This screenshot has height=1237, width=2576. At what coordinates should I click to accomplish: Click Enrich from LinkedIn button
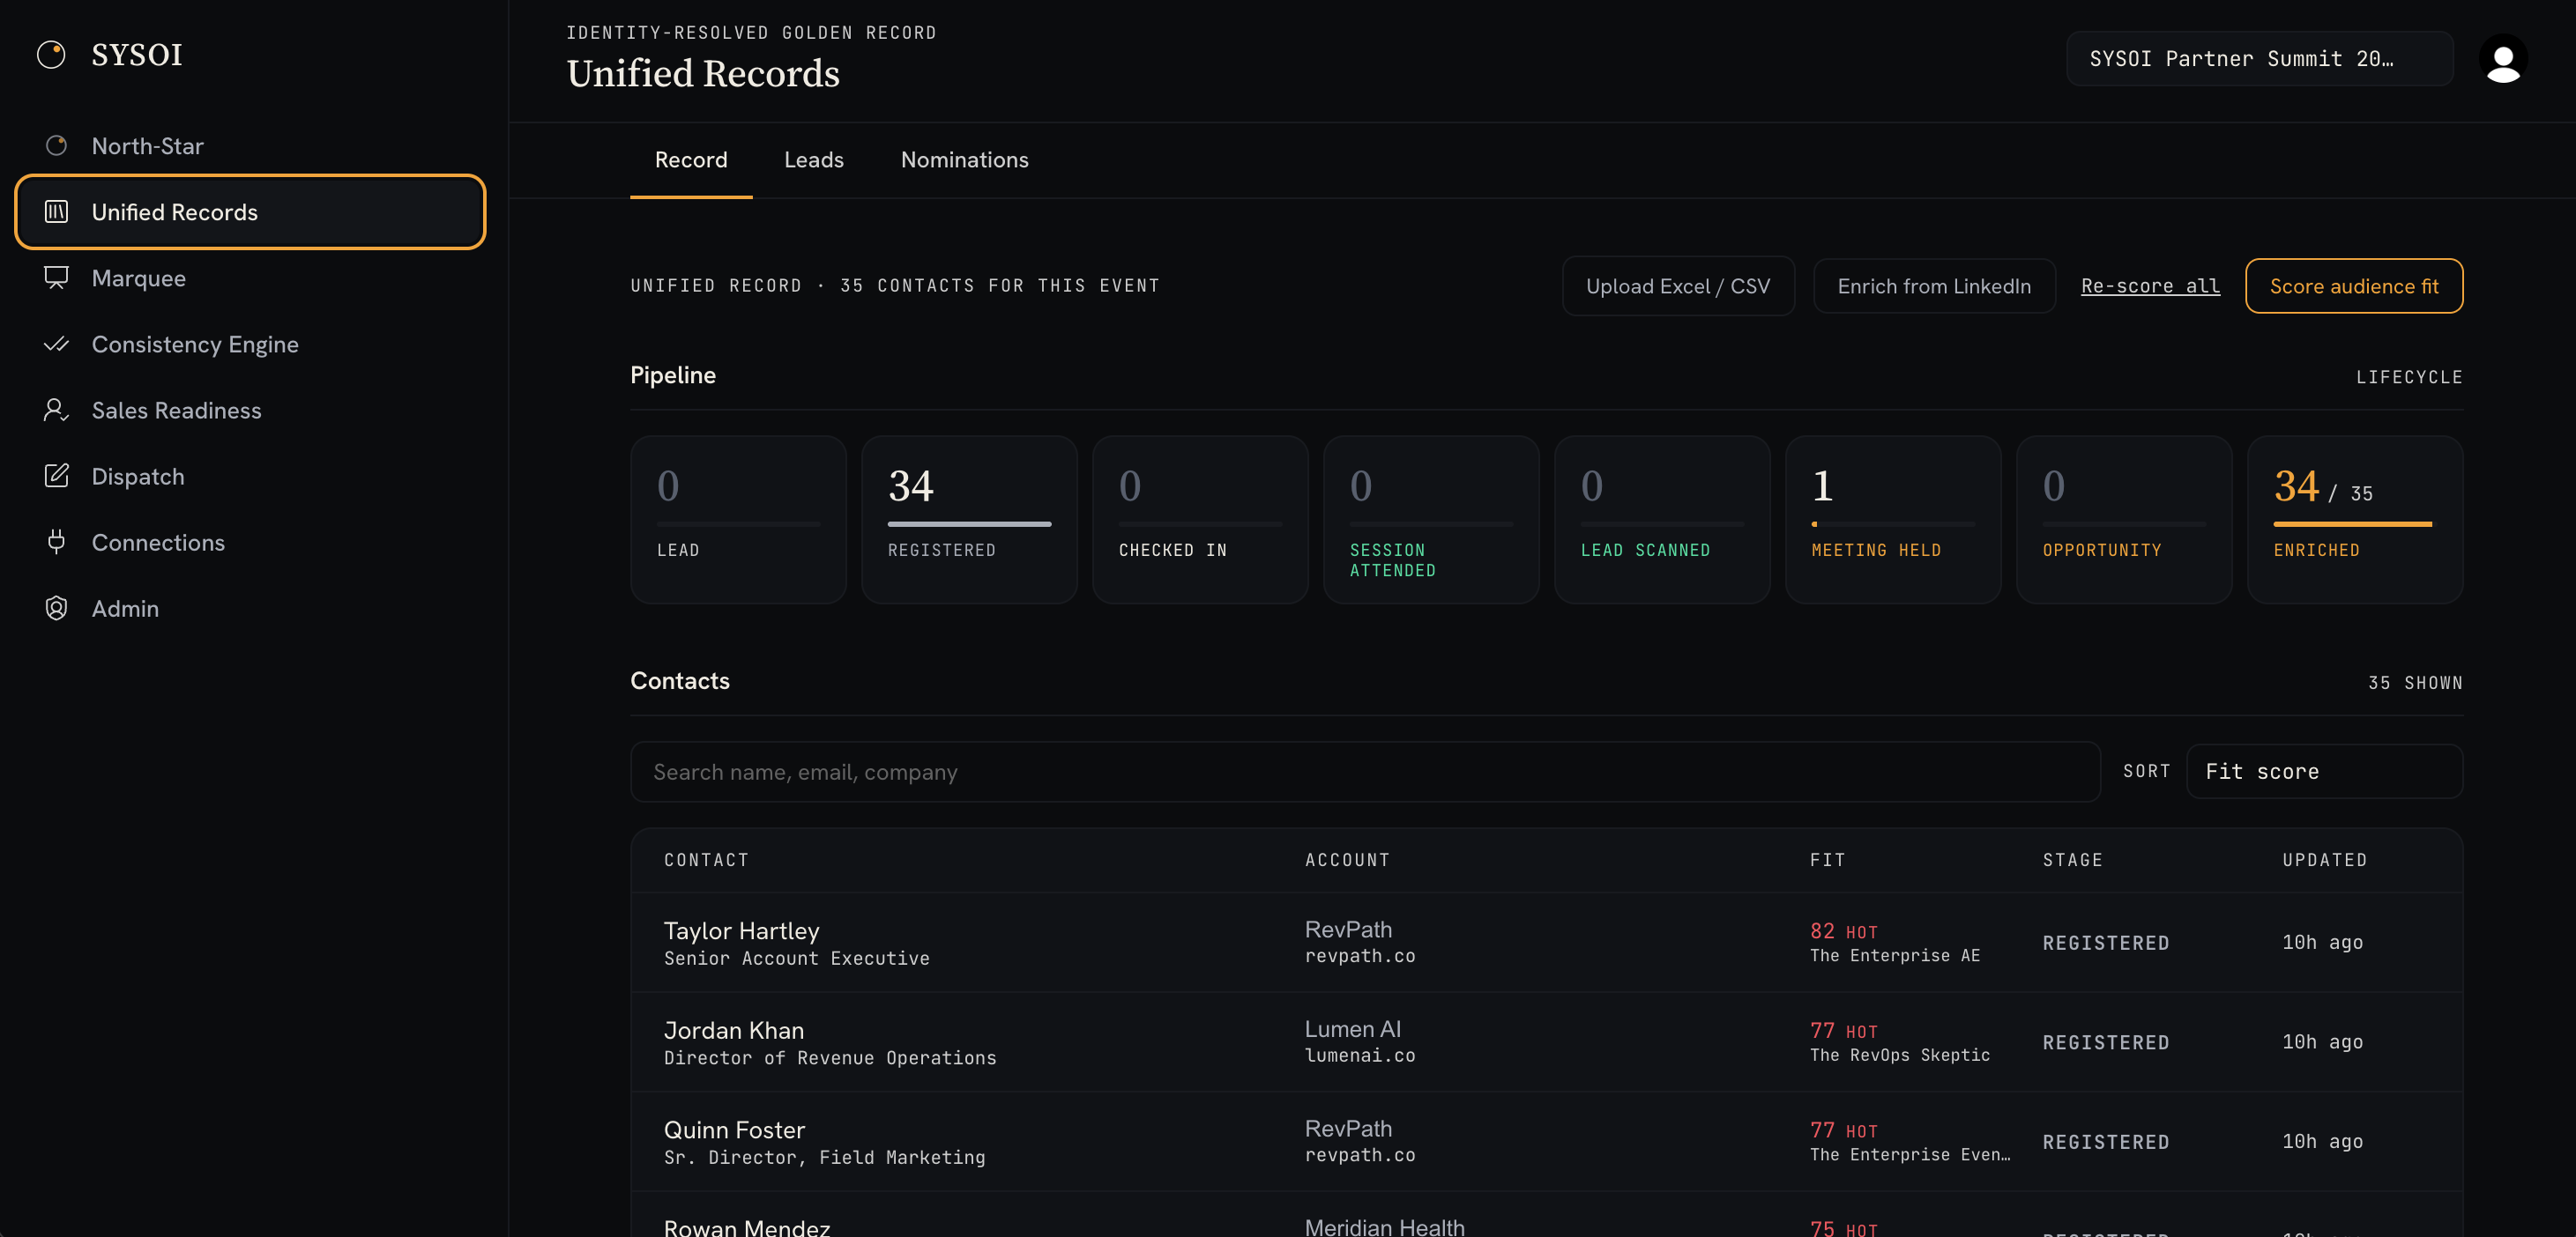tap(1933, 285)
